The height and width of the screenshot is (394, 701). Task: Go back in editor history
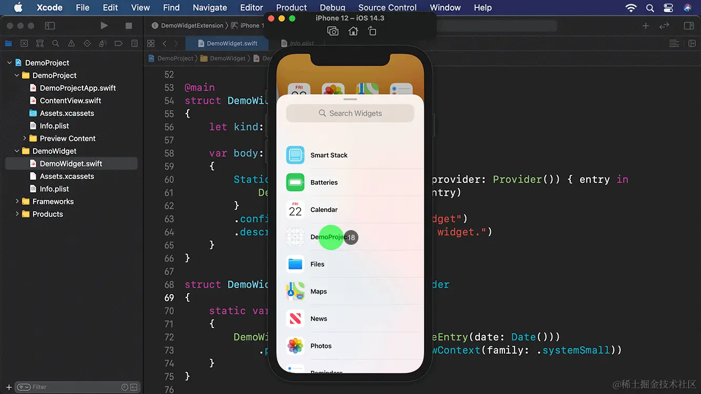click(x=164, y=44)
